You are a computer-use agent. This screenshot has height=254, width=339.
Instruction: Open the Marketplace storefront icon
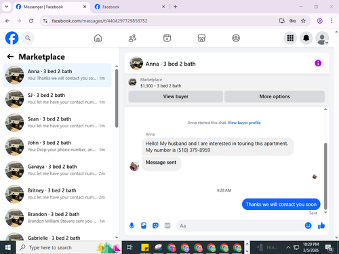coord(201,38)
